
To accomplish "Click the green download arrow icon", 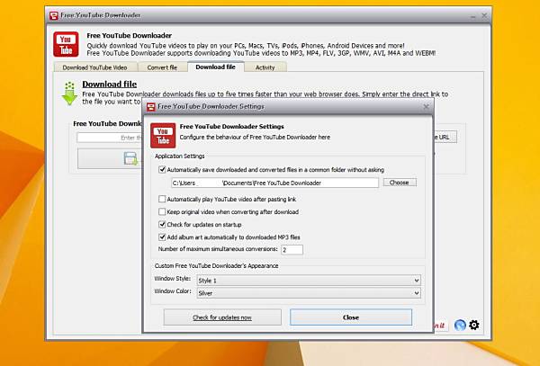I will pyautogui.click(x=69, y=94).
